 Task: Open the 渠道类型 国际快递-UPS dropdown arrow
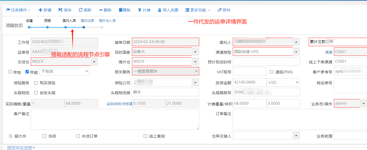[x=296, y=52]
